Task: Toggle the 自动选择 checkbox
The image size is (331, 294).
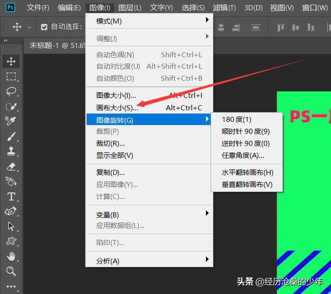Action: coord(44,27)
